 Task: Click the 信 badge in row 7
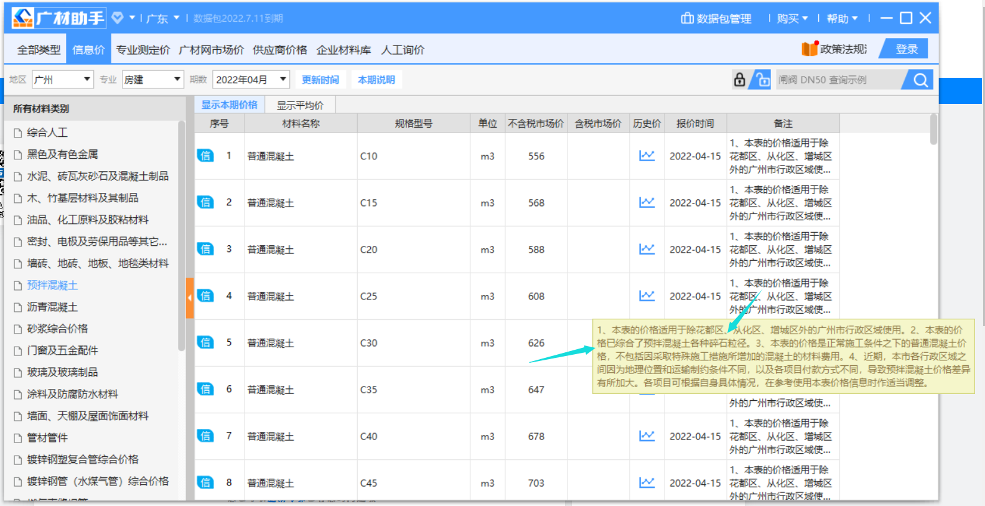205,436
